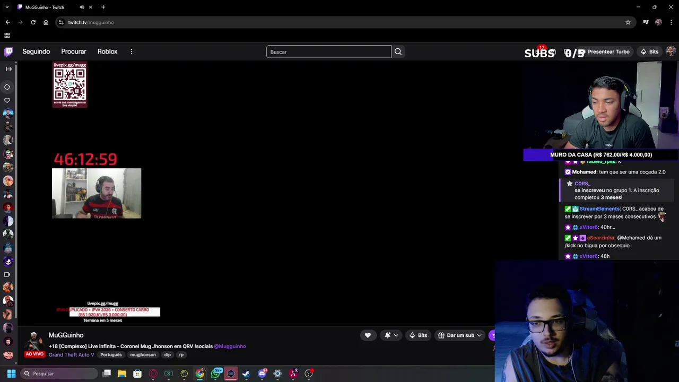Open the three-dot more menu in Twitch nav
Viewport: 679px width, 382px height.
pos(132,51)
